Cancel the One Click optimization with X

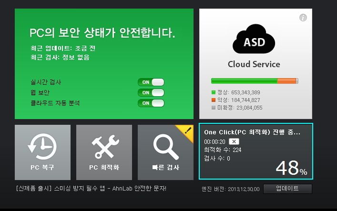pyautogui.click(x=234, y=141)
